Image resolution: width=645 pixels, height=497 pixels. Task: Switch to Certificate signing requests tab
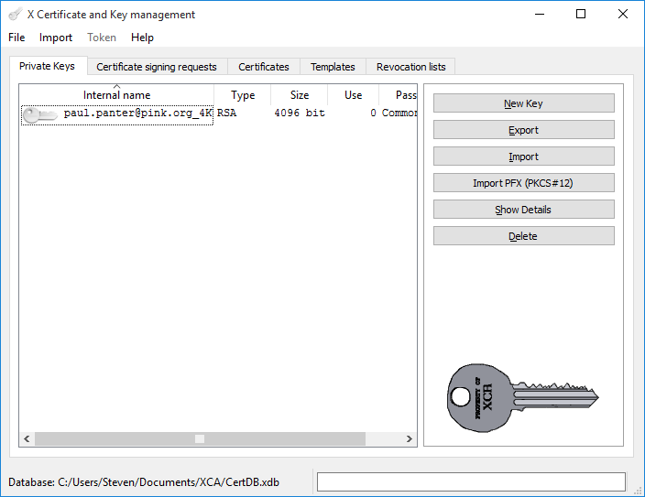157,67
